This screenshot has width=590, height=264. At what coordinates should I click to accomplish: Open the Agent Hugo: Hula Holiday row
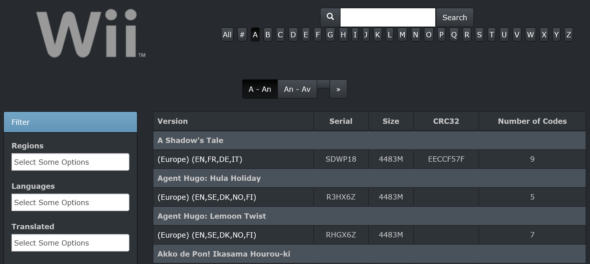point(369,178)
